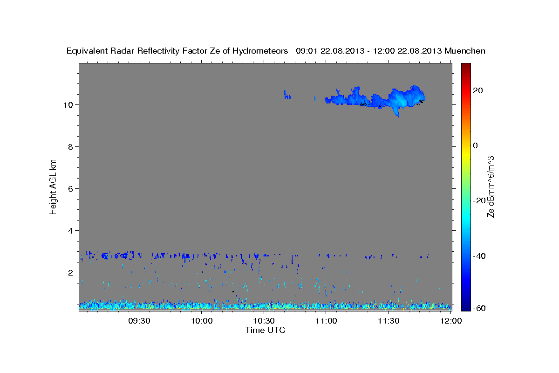Screen dimensions: 559x373
Task: Click the 'Ze dBmm^6/m^3' colorbar label
Action: tap(491, 186)
